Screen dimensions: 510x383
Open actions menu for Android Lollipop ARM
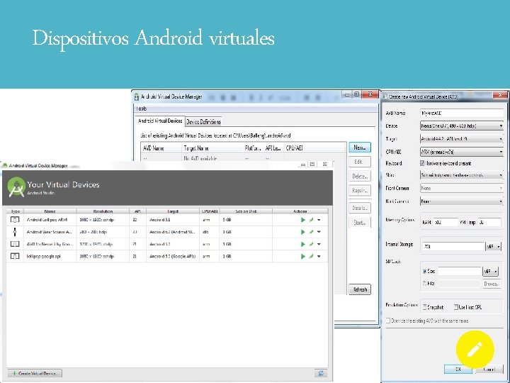(x=319, y=220)
